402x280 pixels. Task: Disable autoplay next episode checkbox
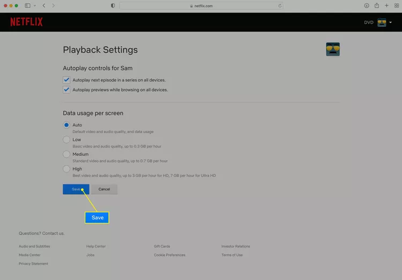tap(66, 80)
